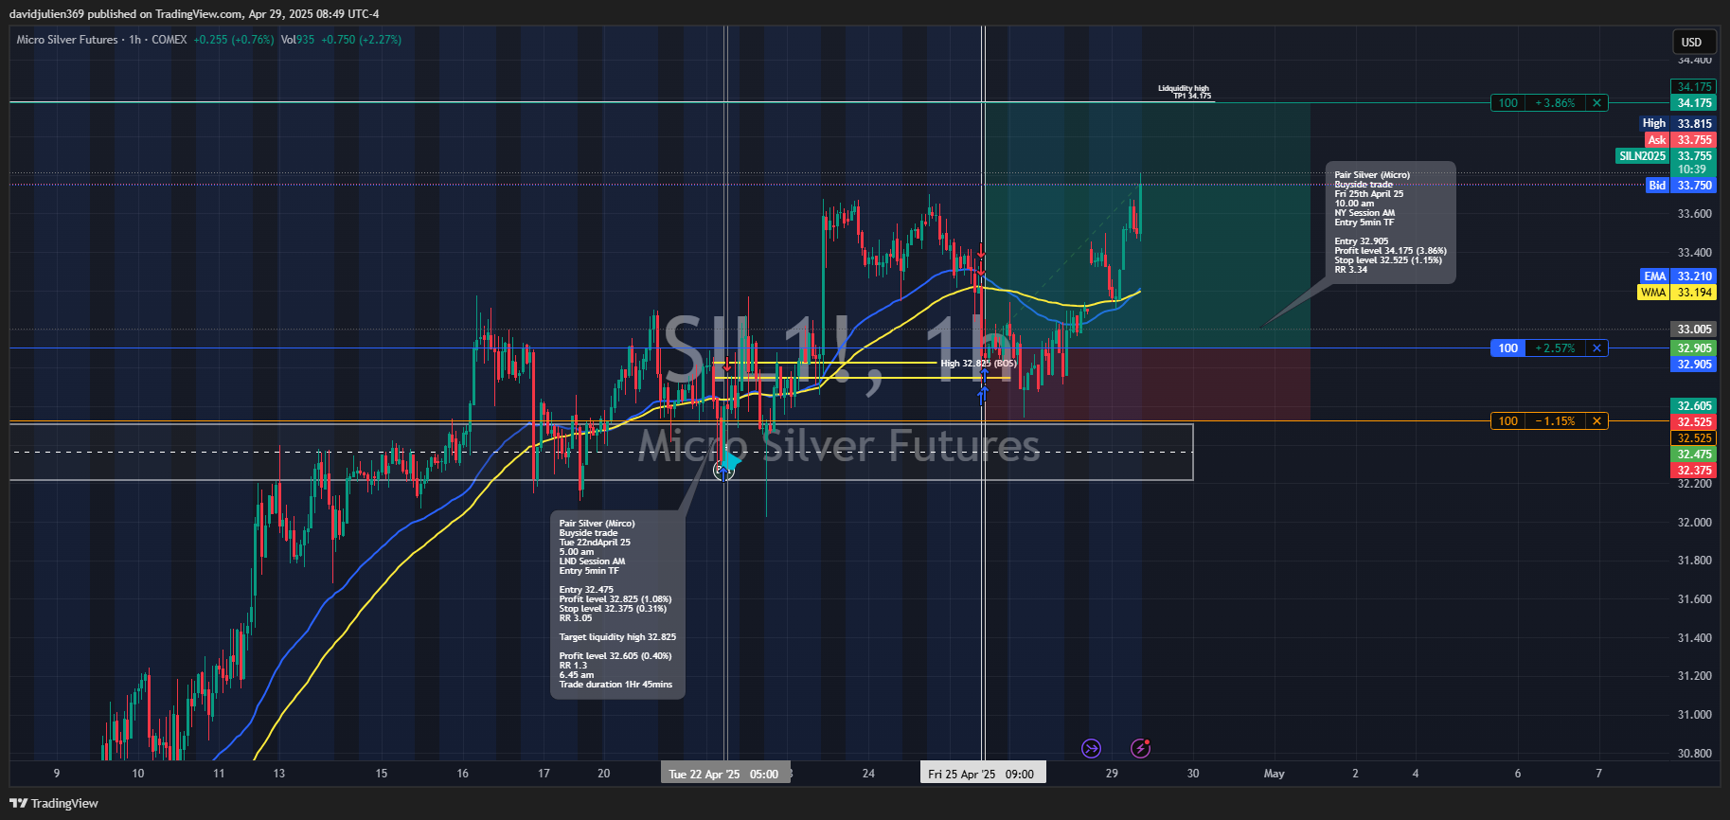Click the purple arrow event icon on time axis
The width and height of the screenshot is (1730, 820).
click(x=1091, y=749)
